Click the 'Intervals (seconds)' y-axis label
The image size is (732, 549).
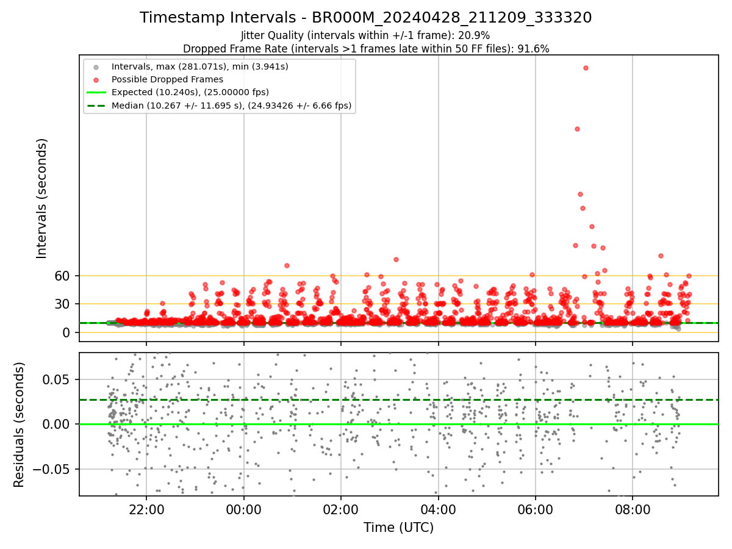pyautogui.click(x=42, y=198)
